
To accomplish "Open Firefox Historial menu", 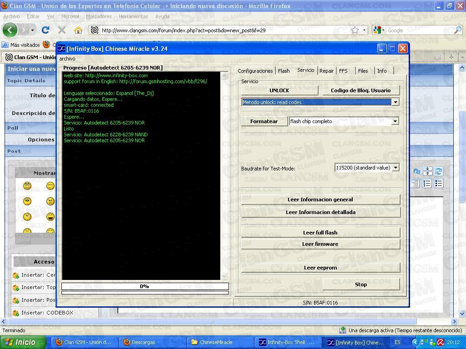I will pos(70,17).
